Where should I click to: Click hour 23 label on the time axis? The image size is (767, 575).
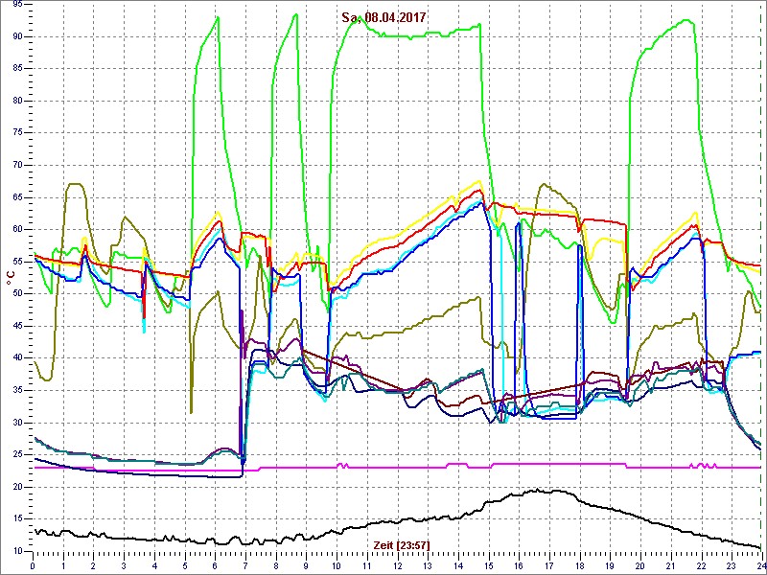732,564
